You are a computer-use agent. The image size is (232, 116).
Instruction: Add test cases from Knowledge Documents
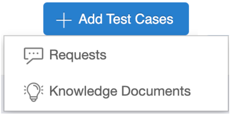pos(120,91)
